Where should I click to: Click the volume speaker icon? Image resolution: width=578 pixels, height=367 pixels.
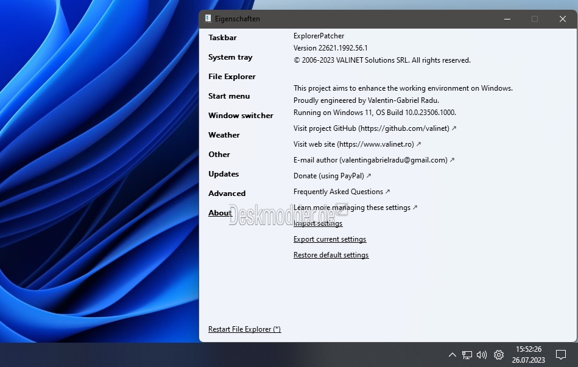(481, 355)
